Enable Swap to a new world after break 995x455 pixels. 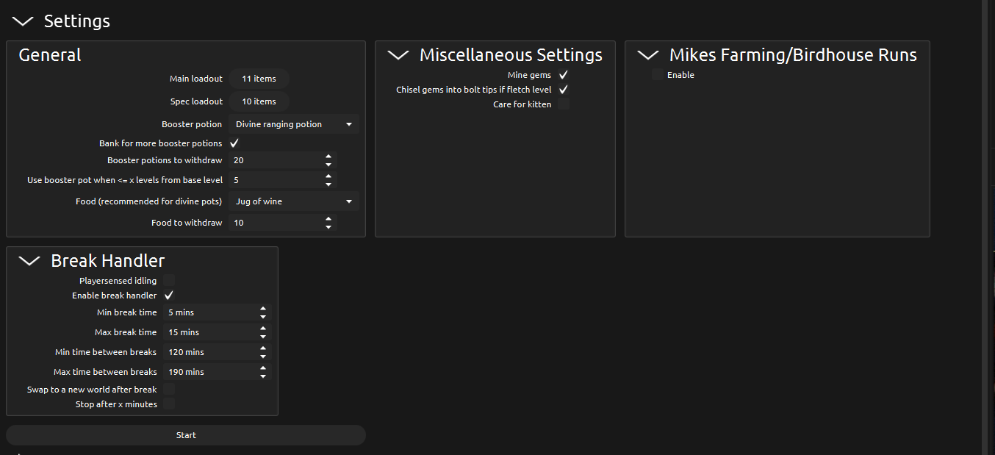(x=169, y=390)
